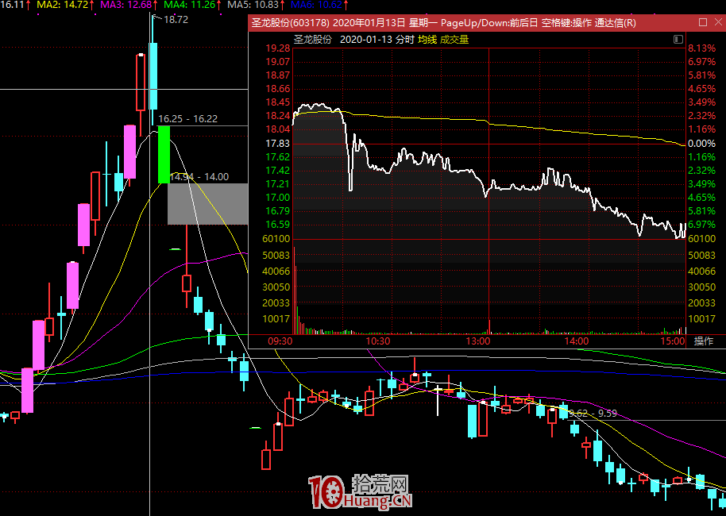726x516 pixels.
Task: Toggle the side panel icon in the intraday header
Action: pyautogui.click(x=678, y=40)
